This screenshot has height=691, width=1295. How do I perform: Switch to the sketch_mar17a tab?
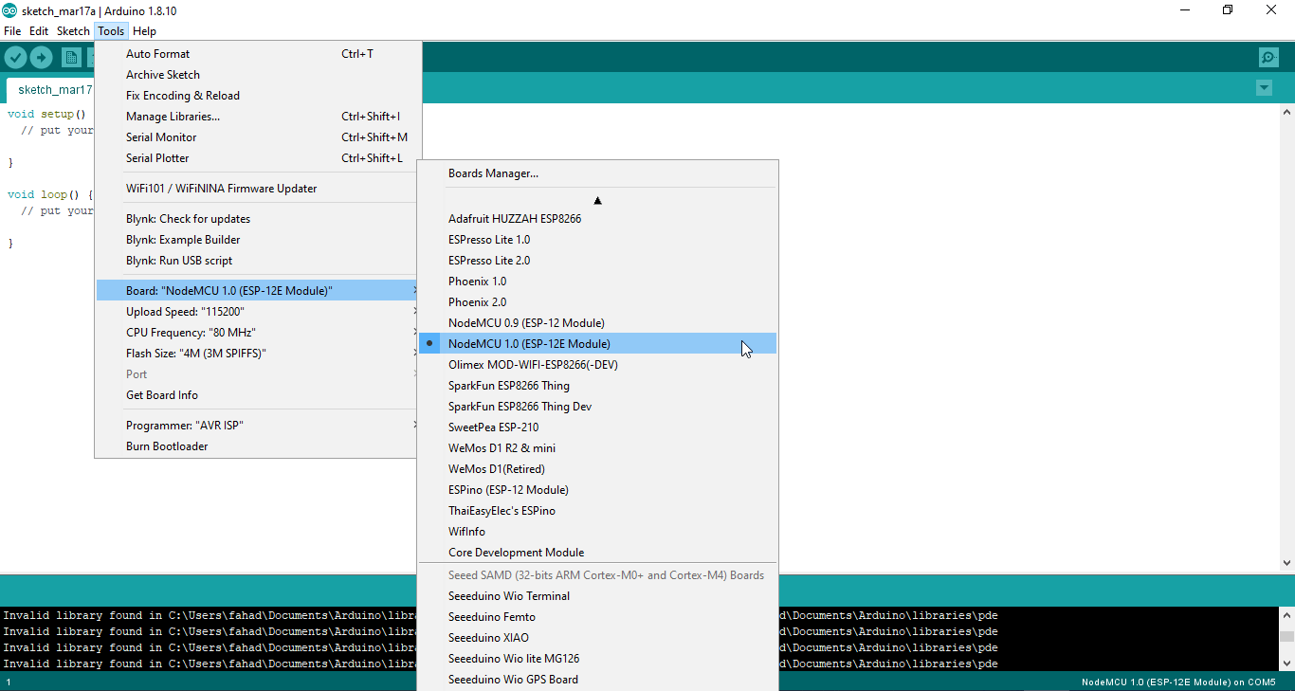54,89
